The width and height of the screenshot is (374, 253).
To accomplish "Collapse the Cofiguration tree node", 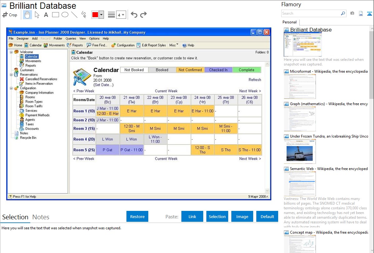I will [x=11, y=88].
